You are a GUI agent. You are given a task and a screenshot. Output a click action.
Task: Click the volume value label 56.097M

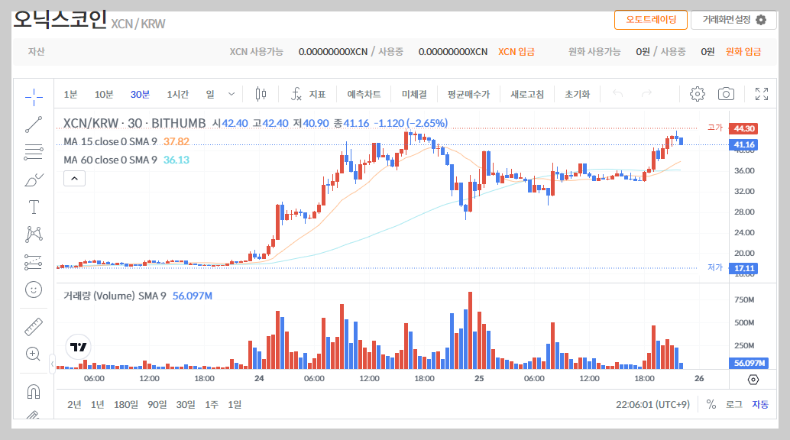pyautogui.click(x=749, y=363)
